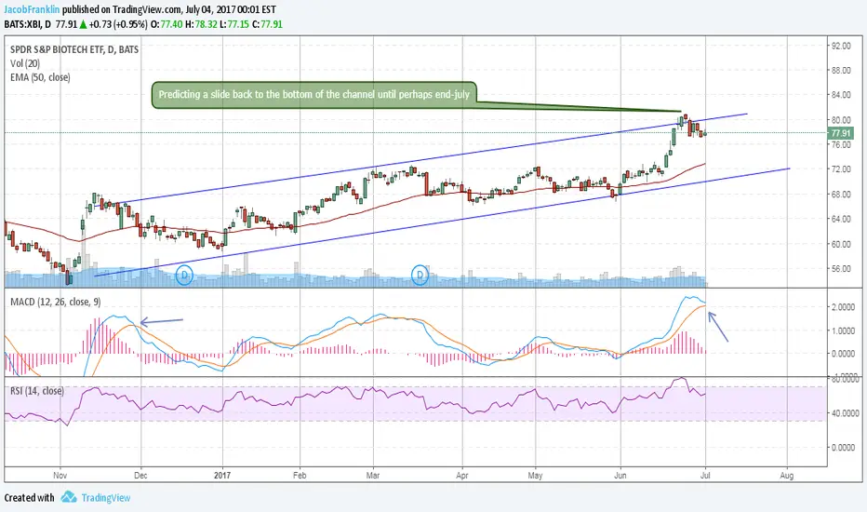Open the JacobFranklin author link
Viewport: 867px width, 512px height.
(x=32, y=9)
